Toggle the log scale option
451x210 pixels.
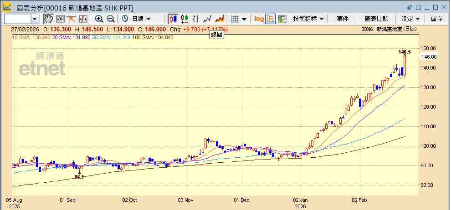(x=259, y=19)
